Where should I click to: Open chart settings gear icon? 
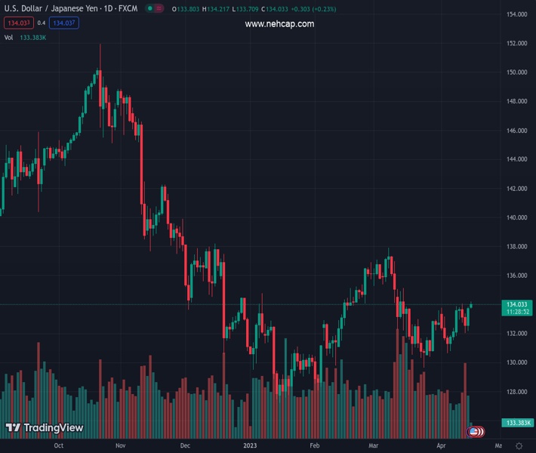(519, 446)
